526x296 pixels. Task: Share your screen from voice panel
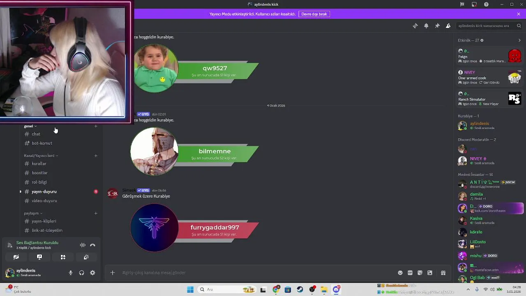39,257
